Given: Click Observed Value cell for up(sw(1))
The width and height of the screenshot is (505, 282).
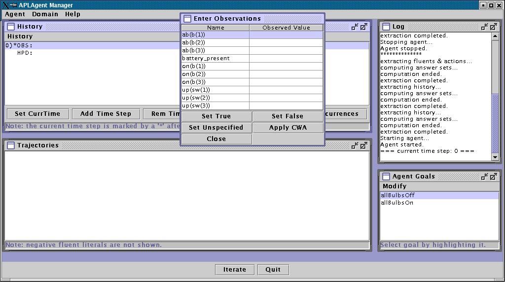Looking at the screenshot, I should [x=286, y=90].
